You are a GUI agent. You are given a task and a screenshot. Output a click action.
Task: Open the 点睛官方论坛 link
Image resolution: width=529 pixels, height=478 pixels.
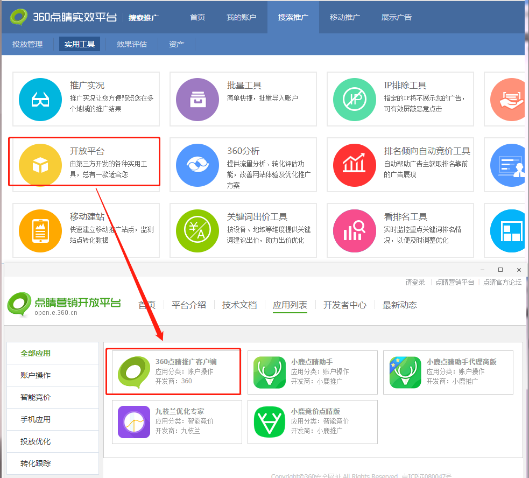pyautogui.click(x=502, y=282)
